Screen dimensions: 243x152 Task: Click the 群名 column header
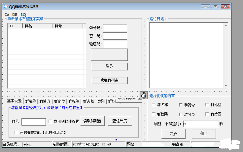[38, 26]
